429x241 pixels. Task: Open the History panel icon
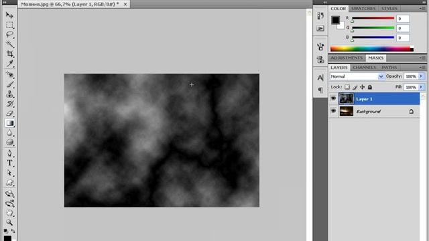pos(320,15)
